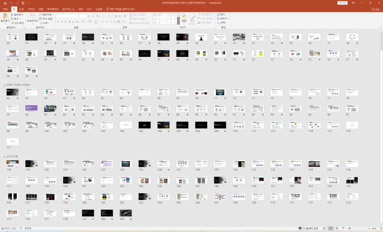Click the Undo arrow in title bar

pyautogui.click(x=11, y=3)
